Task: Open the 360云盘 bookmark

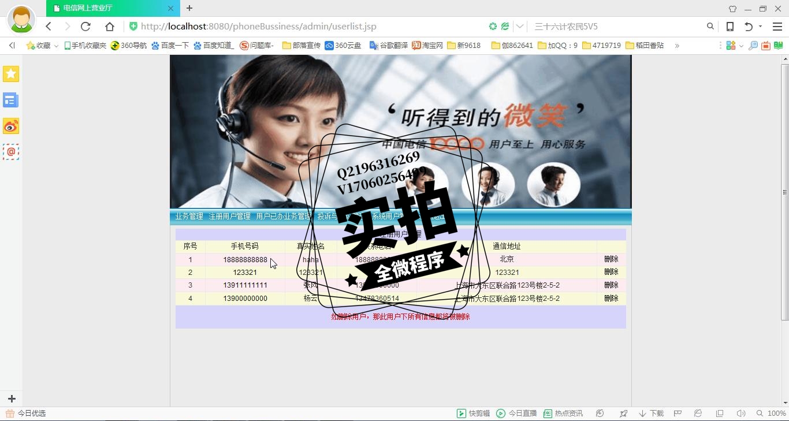Action: pyautogui.click(x=343, y=45)
